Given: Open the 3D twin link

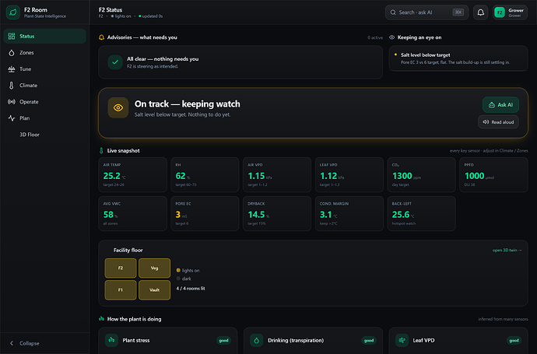Looking at the screenshot, I should pos(507,251).
